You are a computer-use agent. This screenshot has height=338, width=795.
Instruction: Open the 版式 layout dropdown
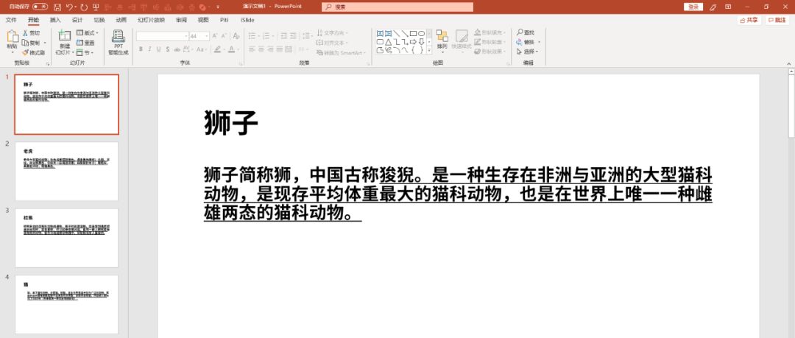[x=87, y=33]
